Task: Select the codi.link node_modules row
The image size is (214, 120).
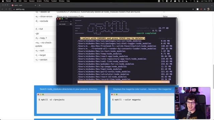Action: tap(125, 61)
